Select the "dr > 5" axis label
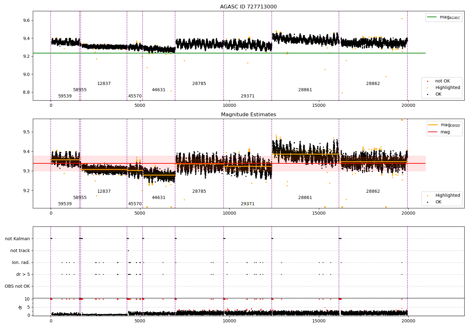 click(x=23, y=275)
